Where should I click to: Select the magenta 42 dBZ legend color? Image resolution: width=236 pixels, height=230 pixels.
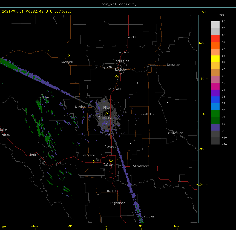215,86
